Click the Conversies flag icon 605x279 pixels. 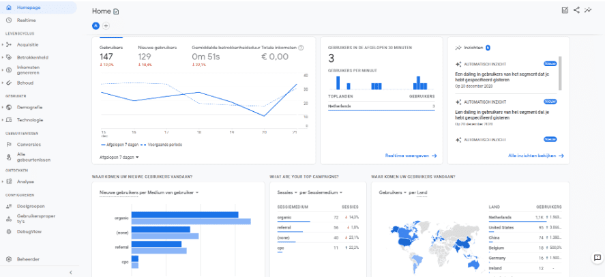coord(9,145)
